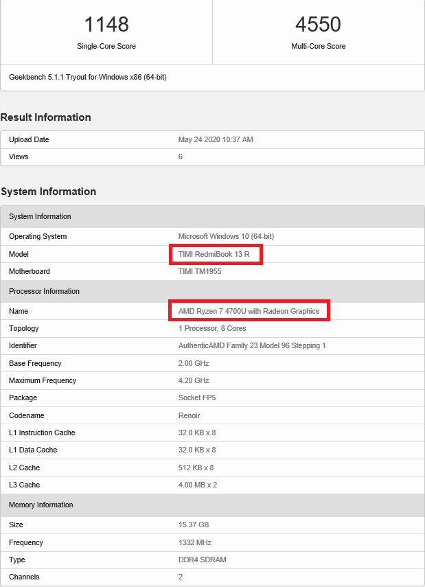425x587 pixels.
Task: Click AMD Ryzen 7 4700U with Radeon Graphics
Action: [249, 311]
